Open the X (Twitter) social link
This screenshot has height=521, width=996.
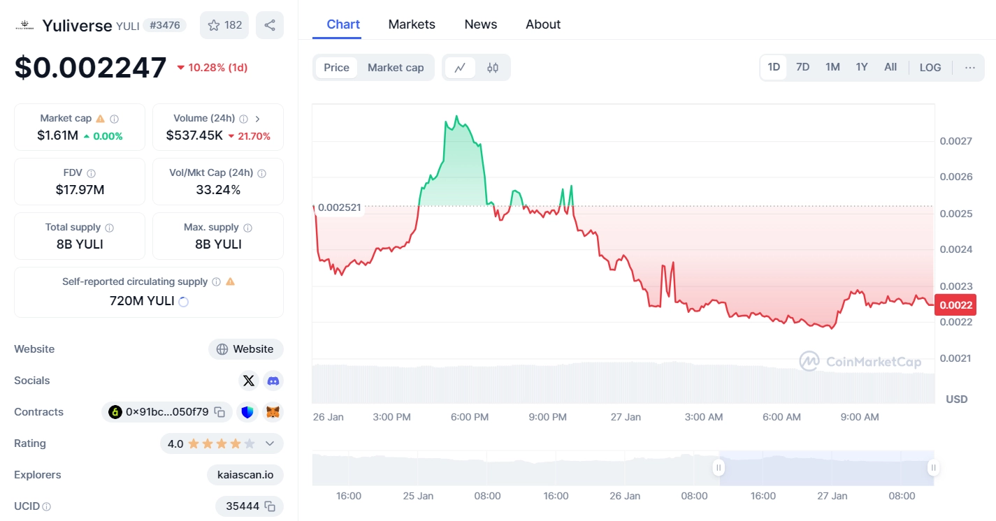click(248, 381)
